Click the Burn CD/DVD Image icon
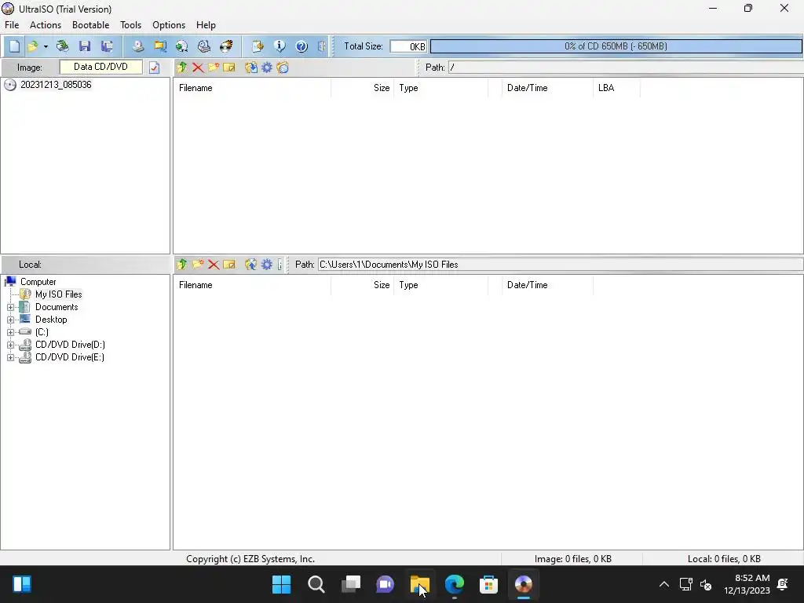 pyautogui.click(x=226, y=46)
